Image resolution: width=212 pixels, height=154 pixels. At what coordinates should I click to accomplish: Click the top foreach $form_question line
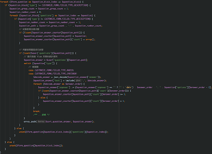tap(42, 2)
